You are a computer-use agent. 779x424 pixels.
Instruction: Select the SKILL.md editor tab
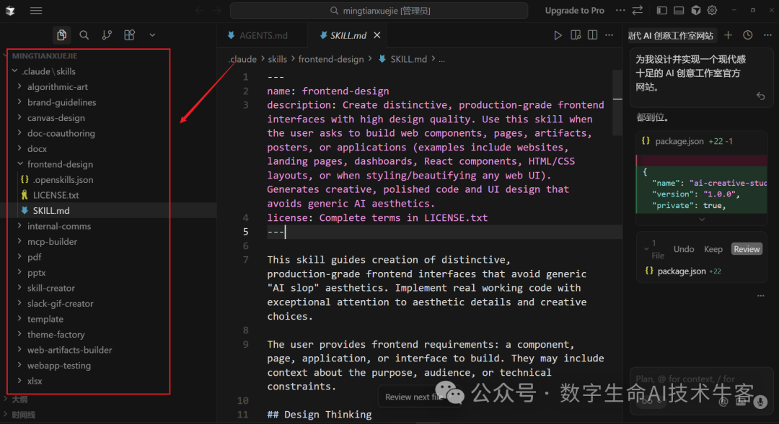click(x=348, y=35)
